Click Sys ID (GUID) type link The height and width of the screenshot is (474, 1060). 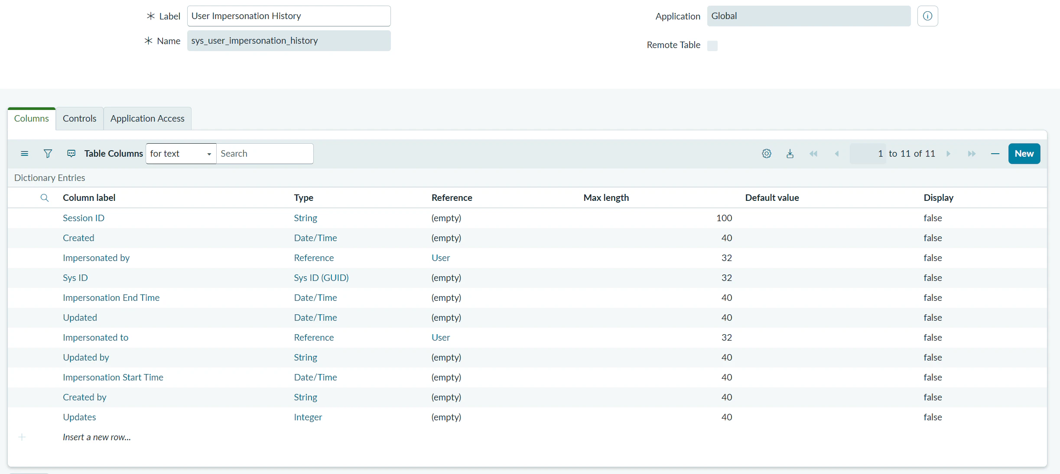[x=321, y=278]
